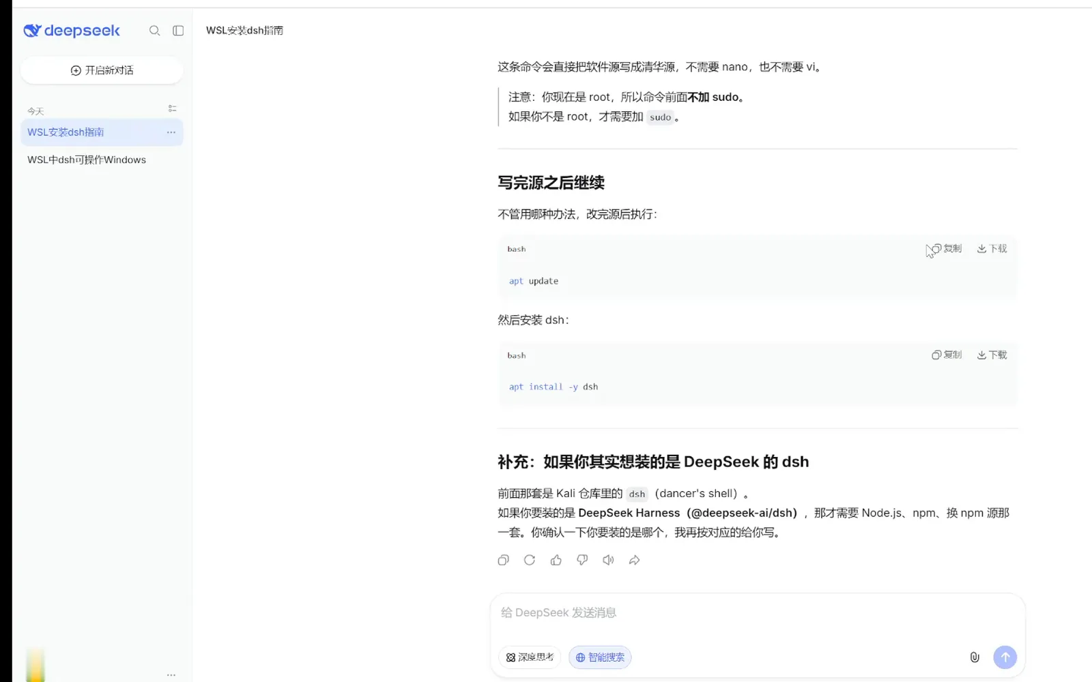1092x682 pixels.
Task: Copy the apt install -y dsh code
Action: 947,355
